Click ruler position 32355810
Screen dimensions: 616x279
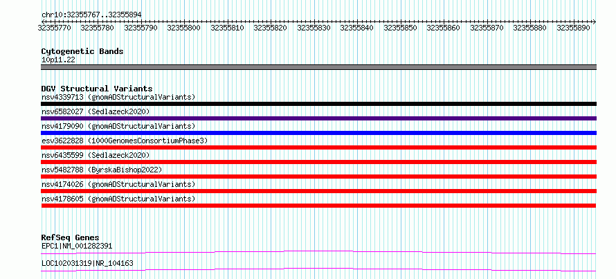227,28
